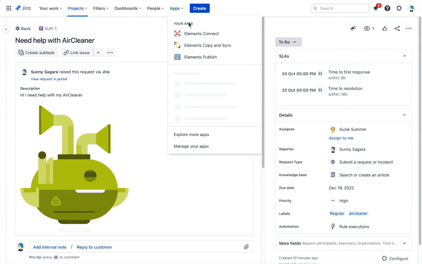This screenshot has width=422, height=264.
Task: Click the Regular label
Action: coord(337,213)
